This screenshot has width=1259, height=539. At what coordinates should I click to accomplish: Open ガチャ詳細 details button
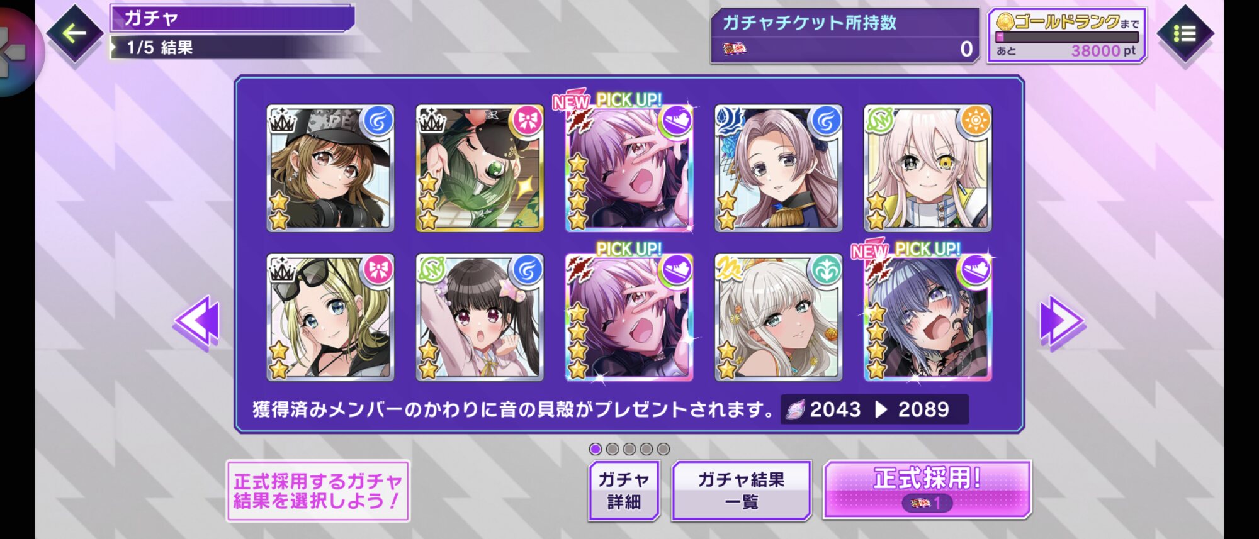pos(624,491)
